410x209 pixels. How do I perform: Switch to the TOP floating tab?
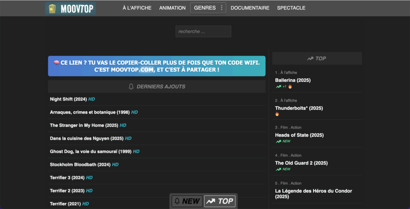219,201
